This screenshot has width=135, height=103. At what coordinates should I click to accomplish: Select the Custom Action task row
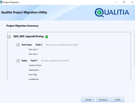point(78,65)
